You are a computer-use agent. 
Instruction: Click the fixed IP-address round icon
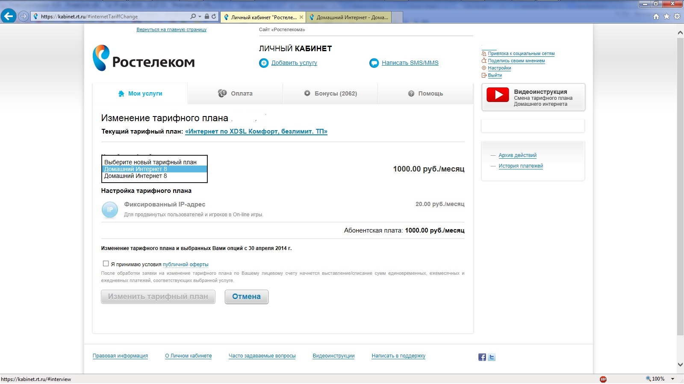click(110, 209)
